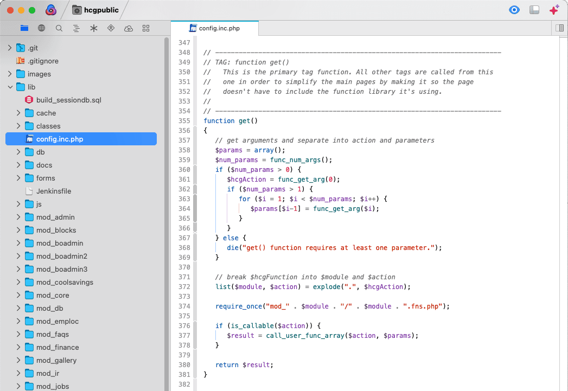Select the .gitignore file
568x391 pixels.
pos(43,61)
